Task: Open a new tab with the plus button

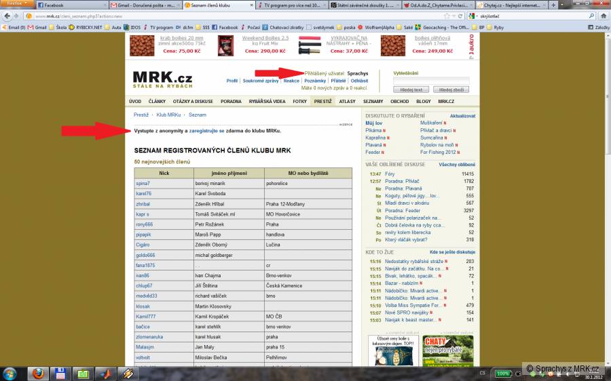Action: [553, 5]
